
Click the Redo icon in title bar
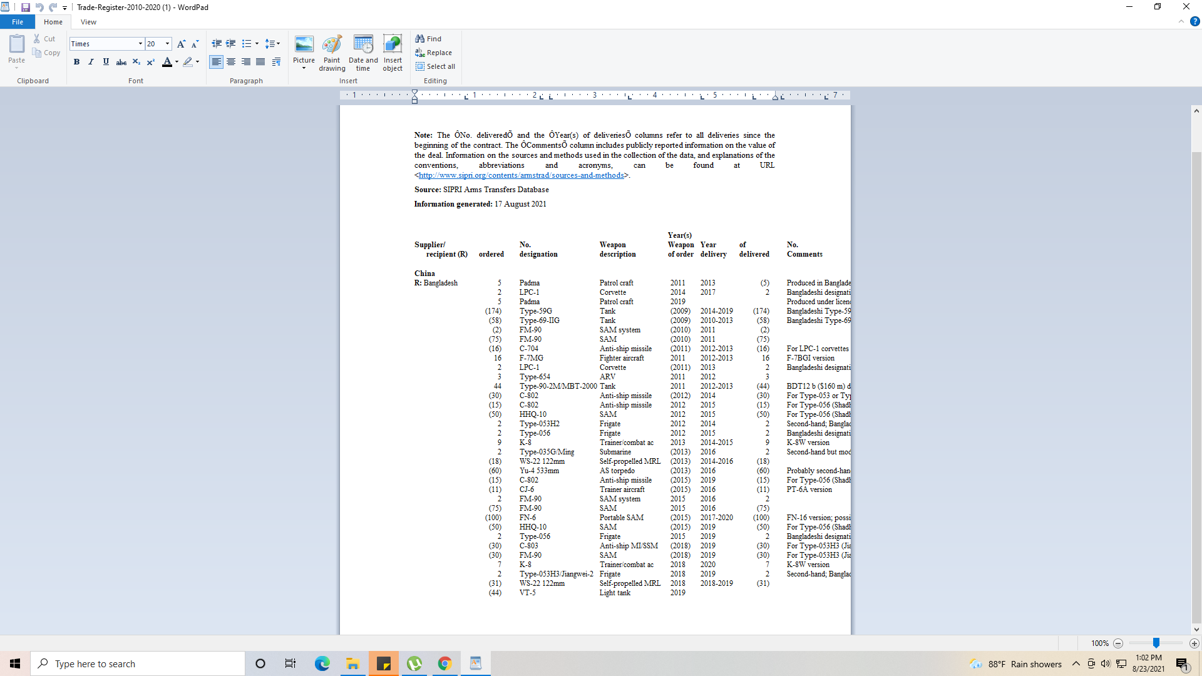click(53, 8)
